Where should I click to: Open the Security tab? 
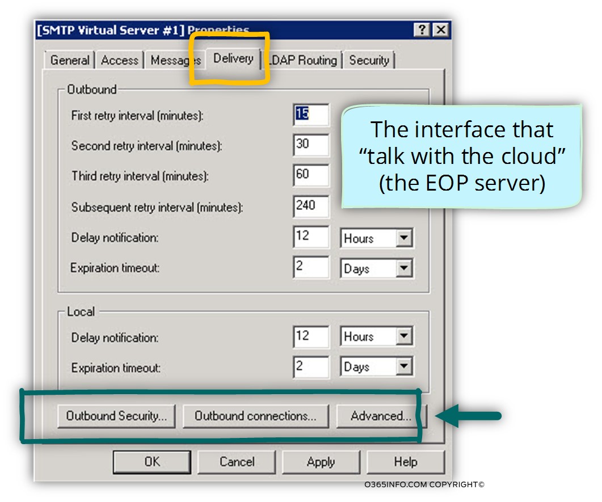pyautogui.click(x=369, y=60)
